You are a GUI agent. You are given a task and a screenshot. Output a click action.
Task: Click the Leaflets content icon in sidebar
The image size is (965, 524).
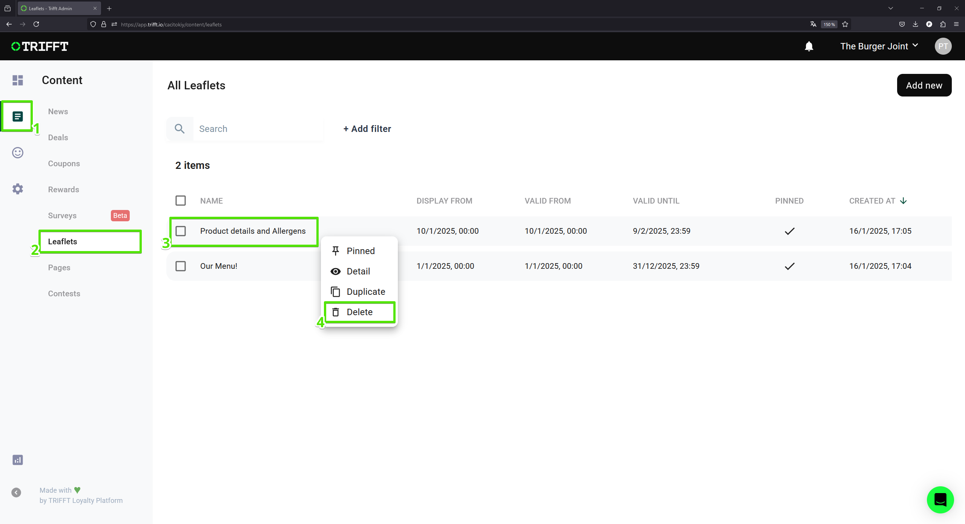17,116
